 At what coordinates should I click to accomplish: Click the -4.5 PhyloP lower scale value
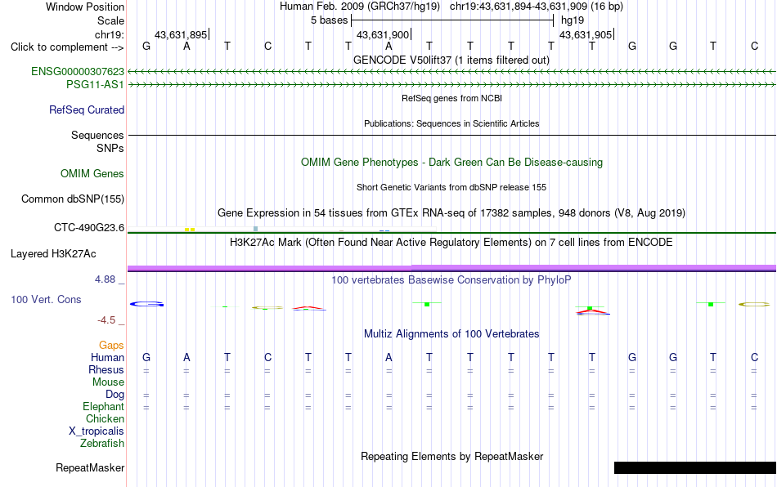tap(106, 320)
